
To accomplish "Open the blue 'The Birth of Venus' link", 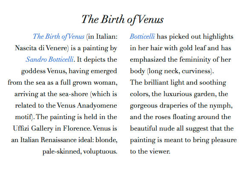I will coord(59,37).
